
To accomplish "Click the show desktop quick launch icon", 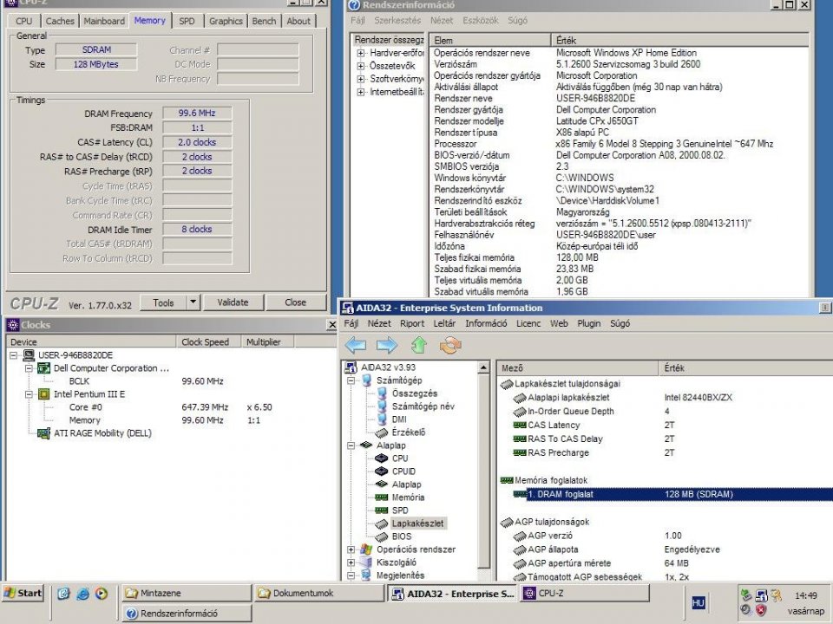I will point(63,594).
